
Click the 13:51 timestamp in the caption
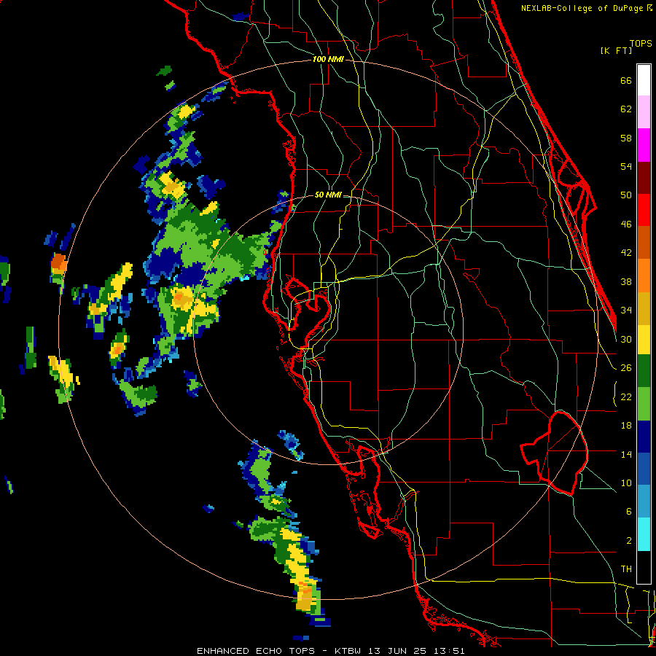point(448,651)
